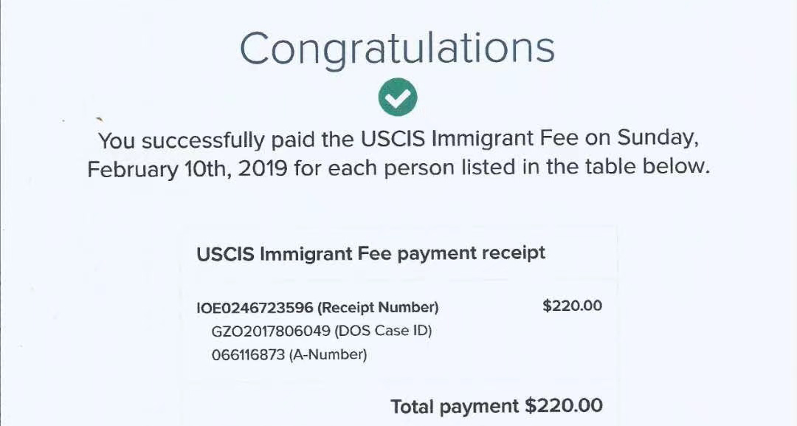Click the $220.00 amount beside receipt number
The image size is (797, 426).
tap(573, 306)
